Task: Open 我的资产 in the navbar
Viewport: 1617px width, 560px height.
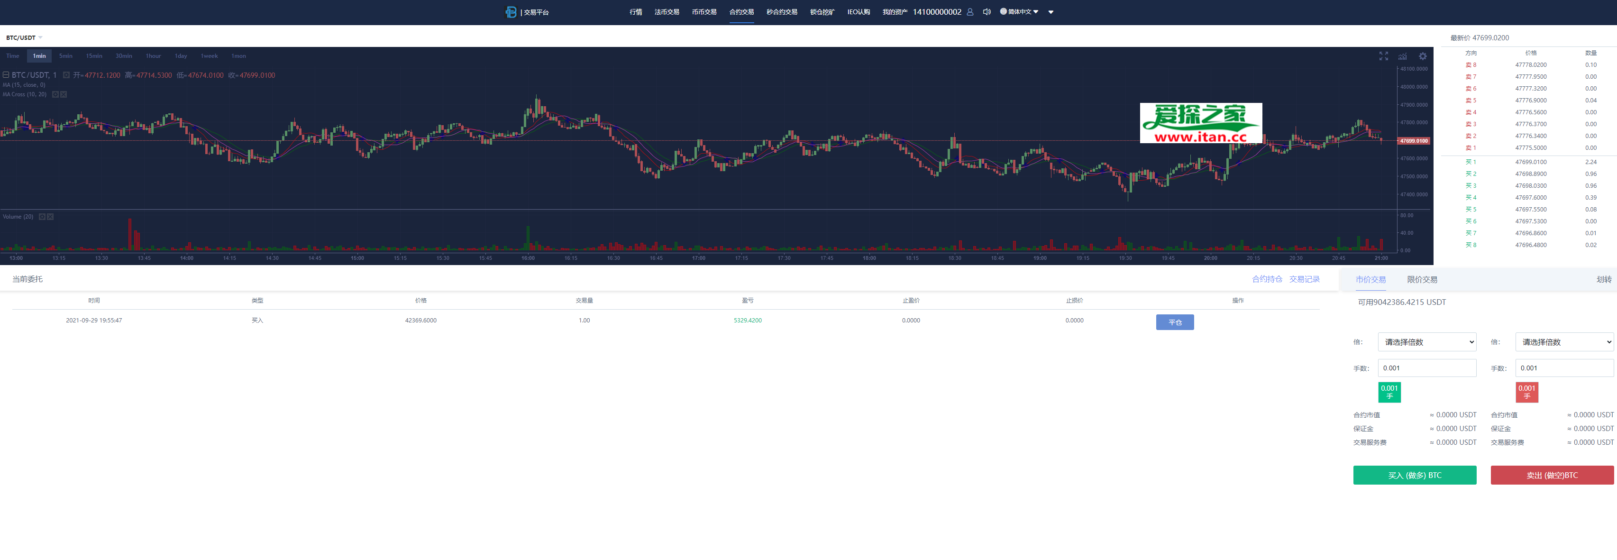Action: tap(895, 12)
